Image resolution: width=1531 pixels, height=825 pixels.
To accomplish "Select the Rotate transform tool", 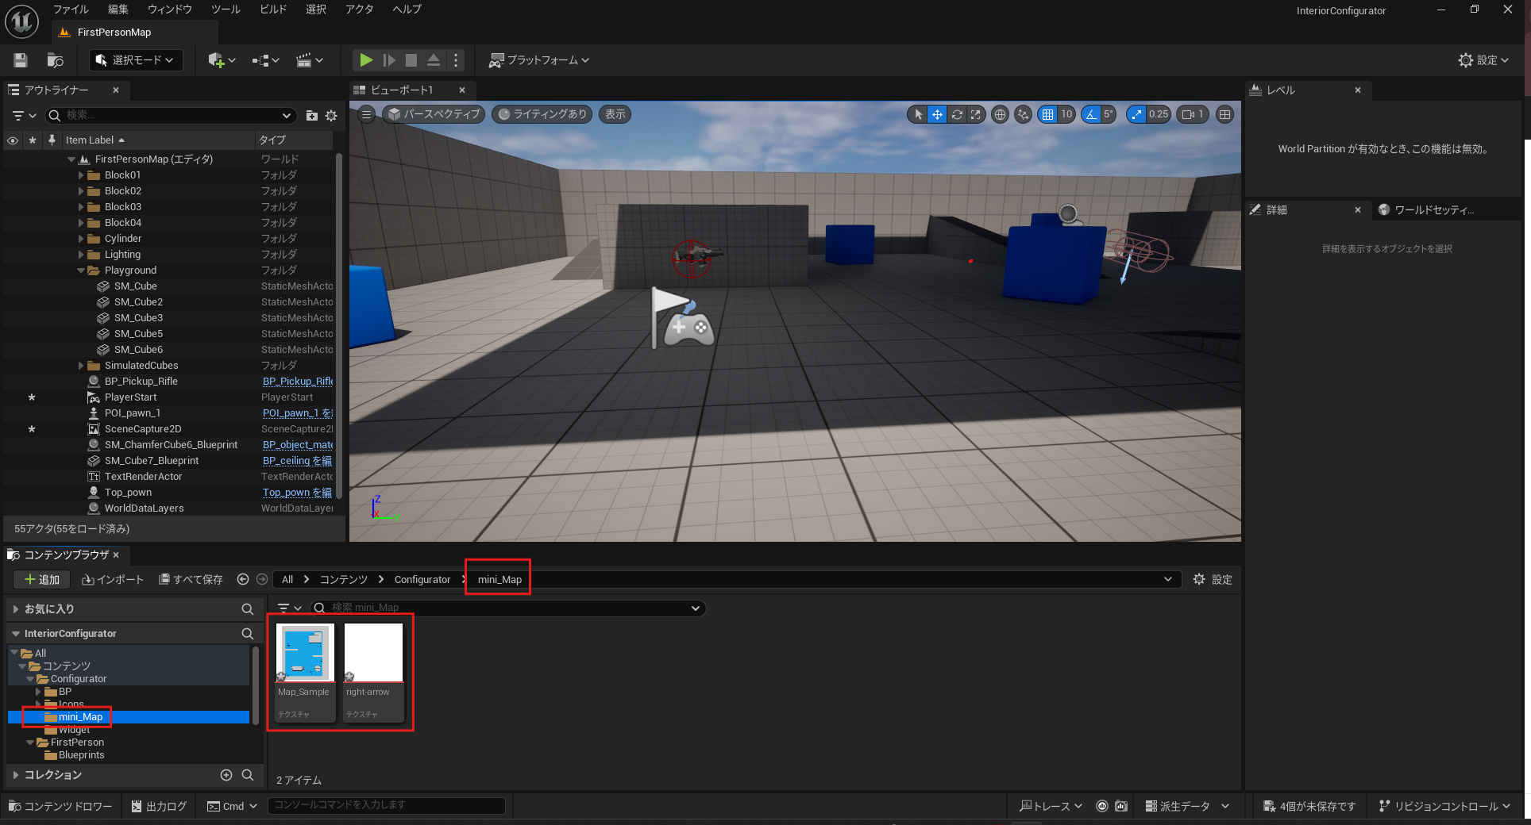I will click(956, 114).
